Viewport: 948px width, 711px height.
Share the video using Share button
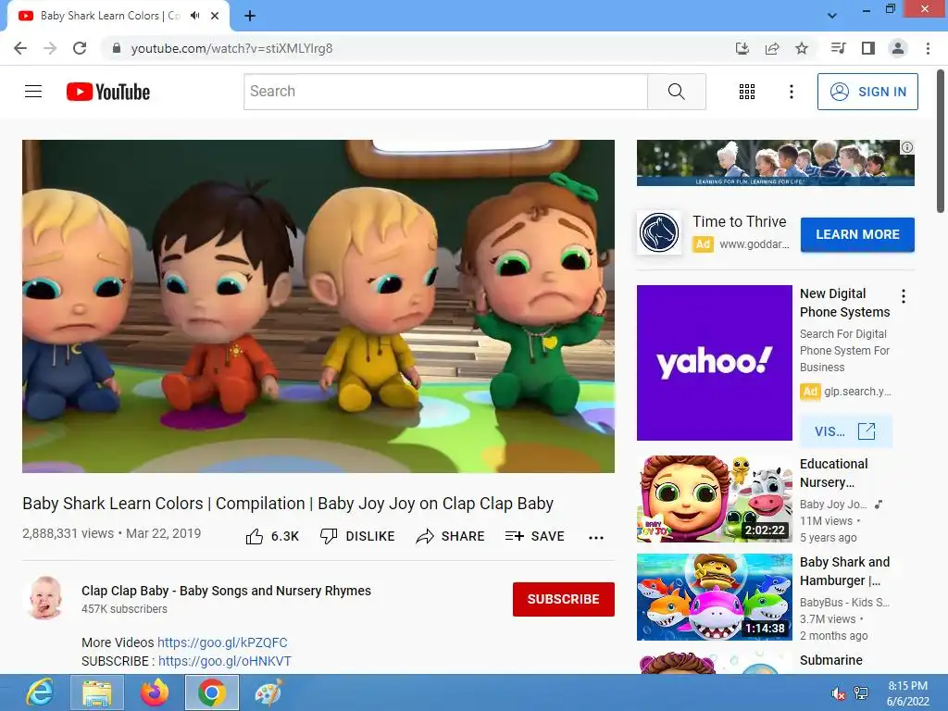pyautogui.click(x=451, y=536)
